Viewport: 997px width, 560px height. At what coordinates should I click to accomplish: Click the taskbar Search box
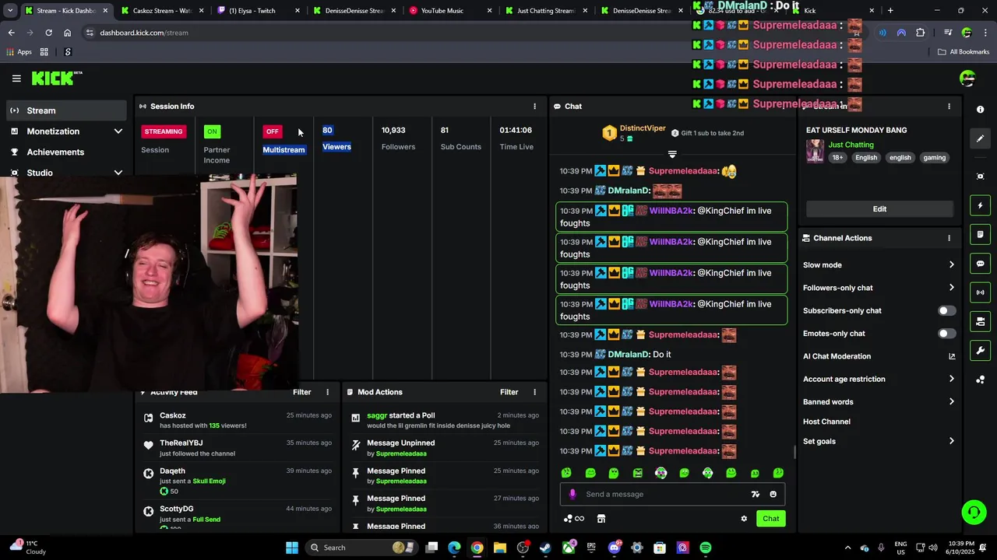pos(361,548)
